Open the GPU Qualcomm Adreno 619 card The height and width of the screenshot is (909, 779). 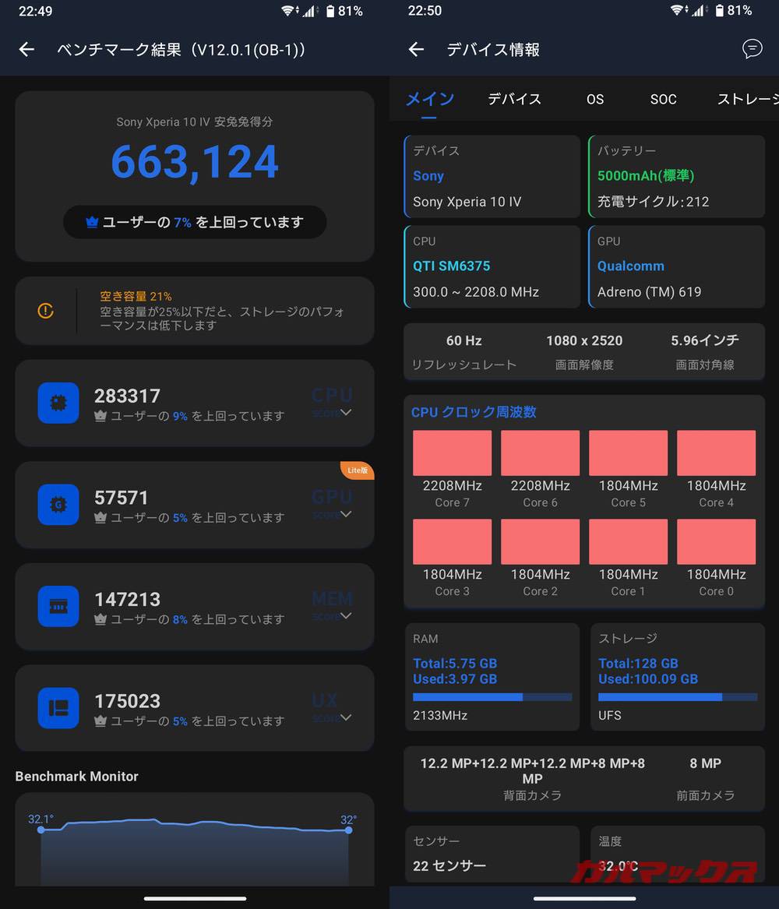(676, 266)
